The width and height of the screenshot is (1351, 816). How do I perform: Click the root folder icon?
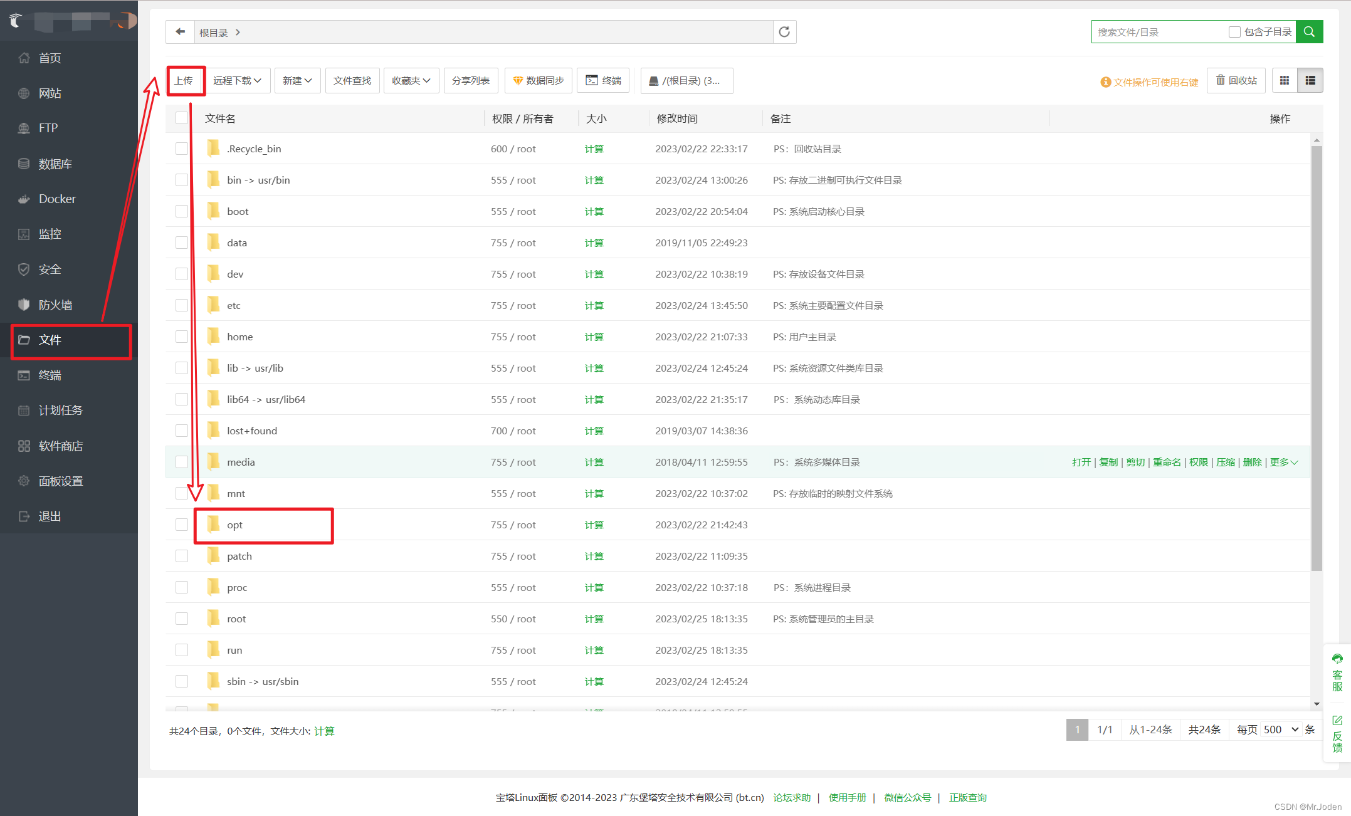coord(213,618)
